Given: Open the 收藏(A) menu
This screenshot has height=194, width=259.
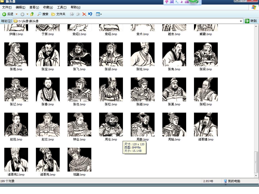Looking at the screenshot, I should point(48,7).
